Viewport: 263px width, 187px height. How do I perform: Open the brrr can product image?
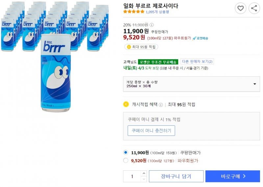click(56, 73)
